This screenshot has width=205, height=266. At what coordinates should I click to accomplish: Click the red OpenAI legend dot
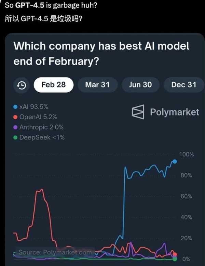[x=15, y=117]
